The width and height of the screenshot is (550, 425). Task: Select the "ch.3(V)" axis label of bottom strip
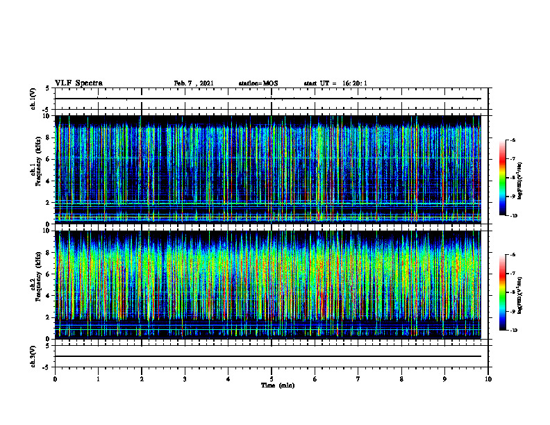coord(33,356)
